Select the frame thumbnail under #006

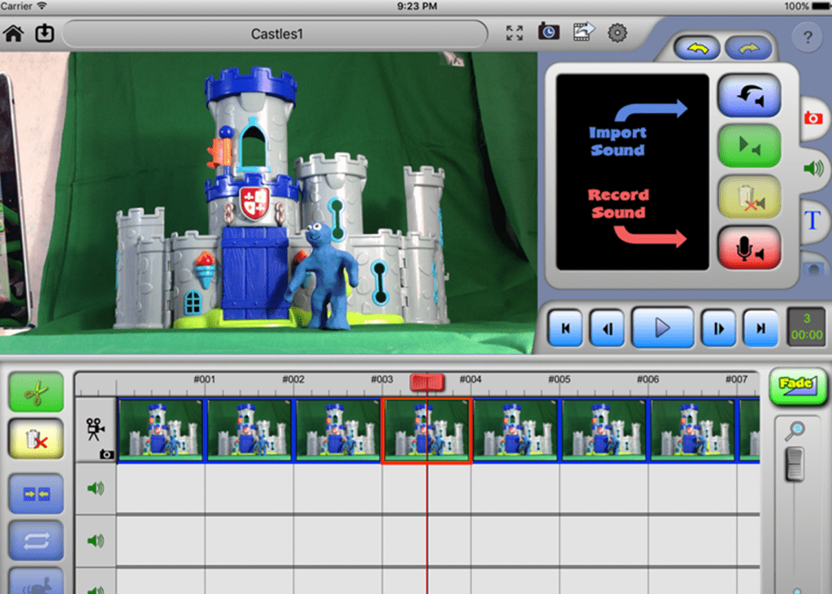pyautogui.click(x=604, y=430)
